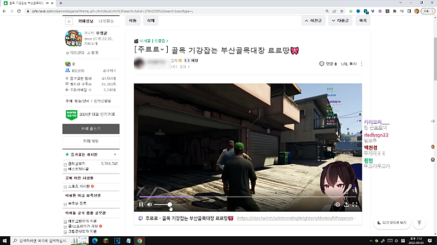Mute the tab via its audio icon
437x245 pixels.
pyautogui.click(x=48, y=3)
